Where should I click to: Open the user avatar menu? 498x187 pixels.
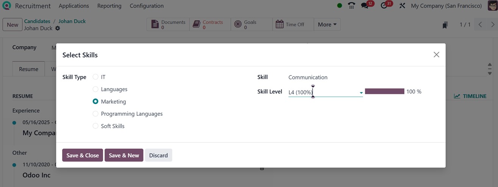492,6
